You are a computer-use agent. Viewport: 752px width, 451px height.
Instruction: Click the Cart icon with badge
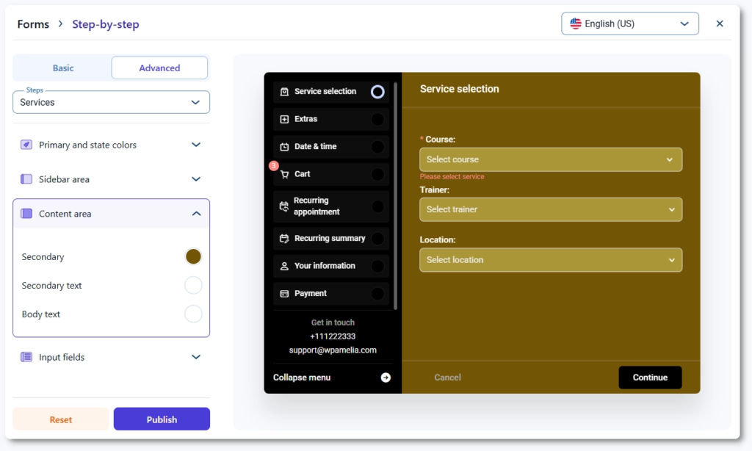284,175
